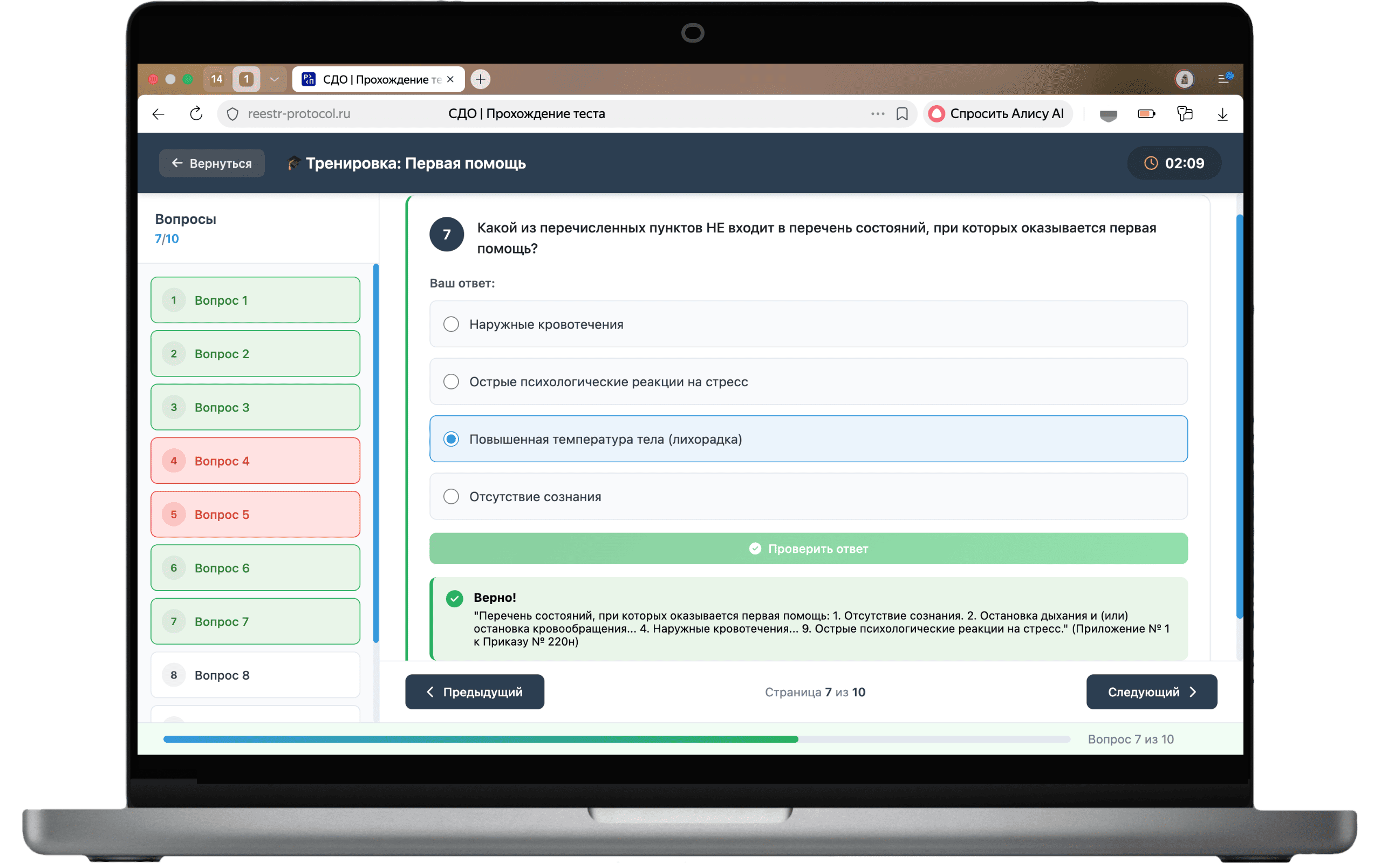Expand the tab groups dropdown chevron
The image size is (1381, 863).
click(274, 79)
